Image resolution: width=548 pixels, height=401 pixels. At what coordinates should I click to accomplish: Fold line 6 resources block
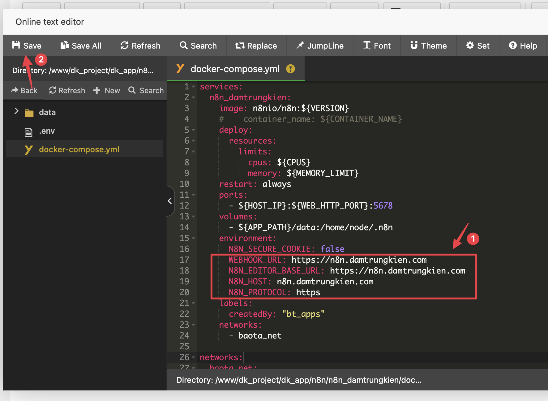[193, 141]
